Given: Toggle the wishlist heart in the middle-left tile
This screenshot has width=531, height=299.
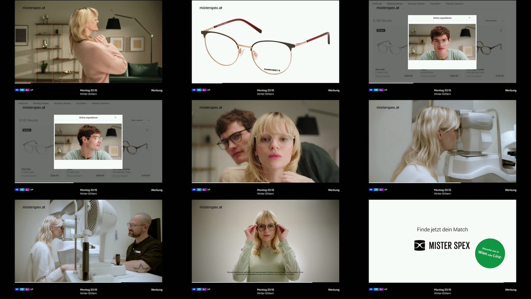Looking at the screenshot, I should click(147, 130).
